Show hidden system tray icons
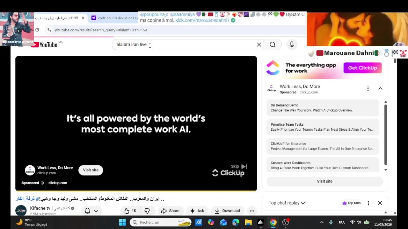408x229 pixels. click(x=322, y=222)
